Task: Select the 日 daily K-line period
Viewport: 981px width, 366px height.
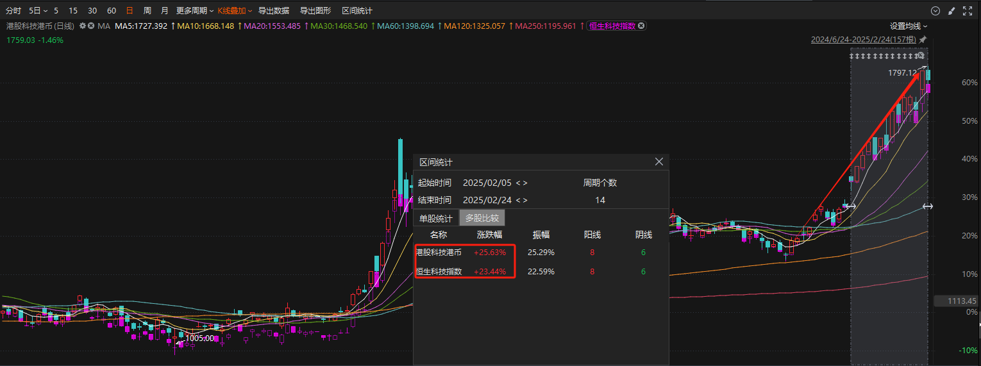Action: click(130, 11)
